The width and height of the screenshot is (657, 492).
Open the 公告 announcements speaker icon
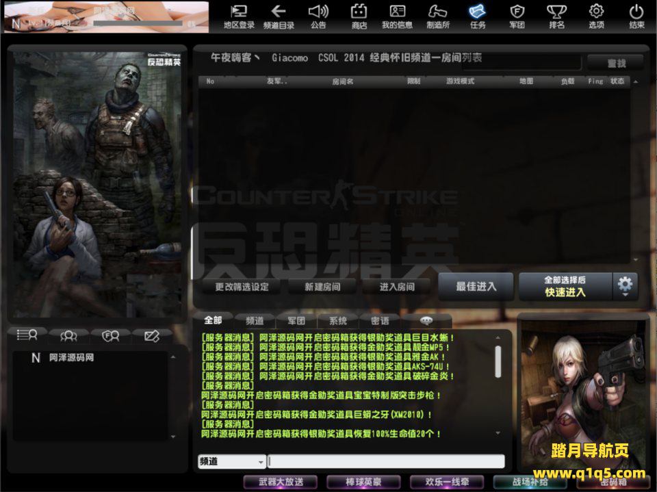(318, 16)
